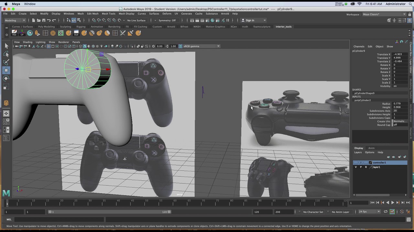Choose the Scale tool in the toolbox
Screen dimensions: 414x232
tap(6, 87)
